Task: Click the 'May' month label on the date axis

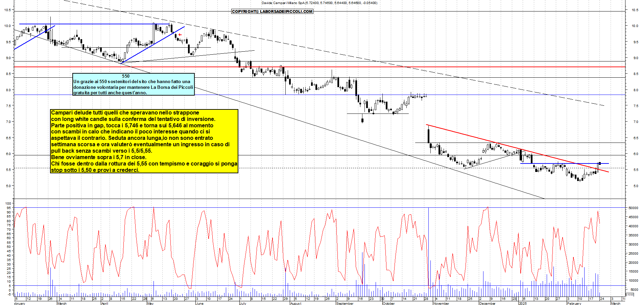Action: point(151,303)
